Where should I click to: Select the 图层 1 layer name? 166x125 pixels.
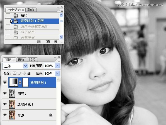click(x=22, y=94)
